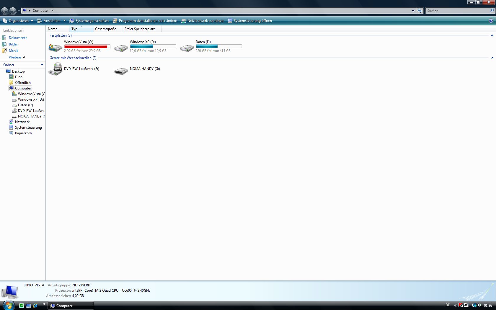Click the arrow after Computer in address bar
Viewport: 496px width, 310px height.
(52, 11)
